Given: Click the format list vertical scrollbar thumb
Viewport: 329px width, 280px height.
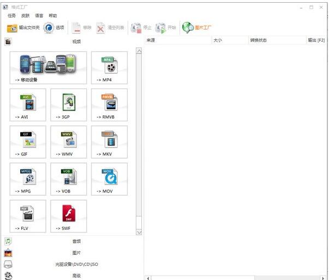Looking at the screenshot, I should click(139, 135).
